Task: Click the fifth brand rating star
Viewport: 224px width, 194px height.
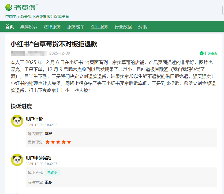Action: pyautogui.click(x=69, y=142)
